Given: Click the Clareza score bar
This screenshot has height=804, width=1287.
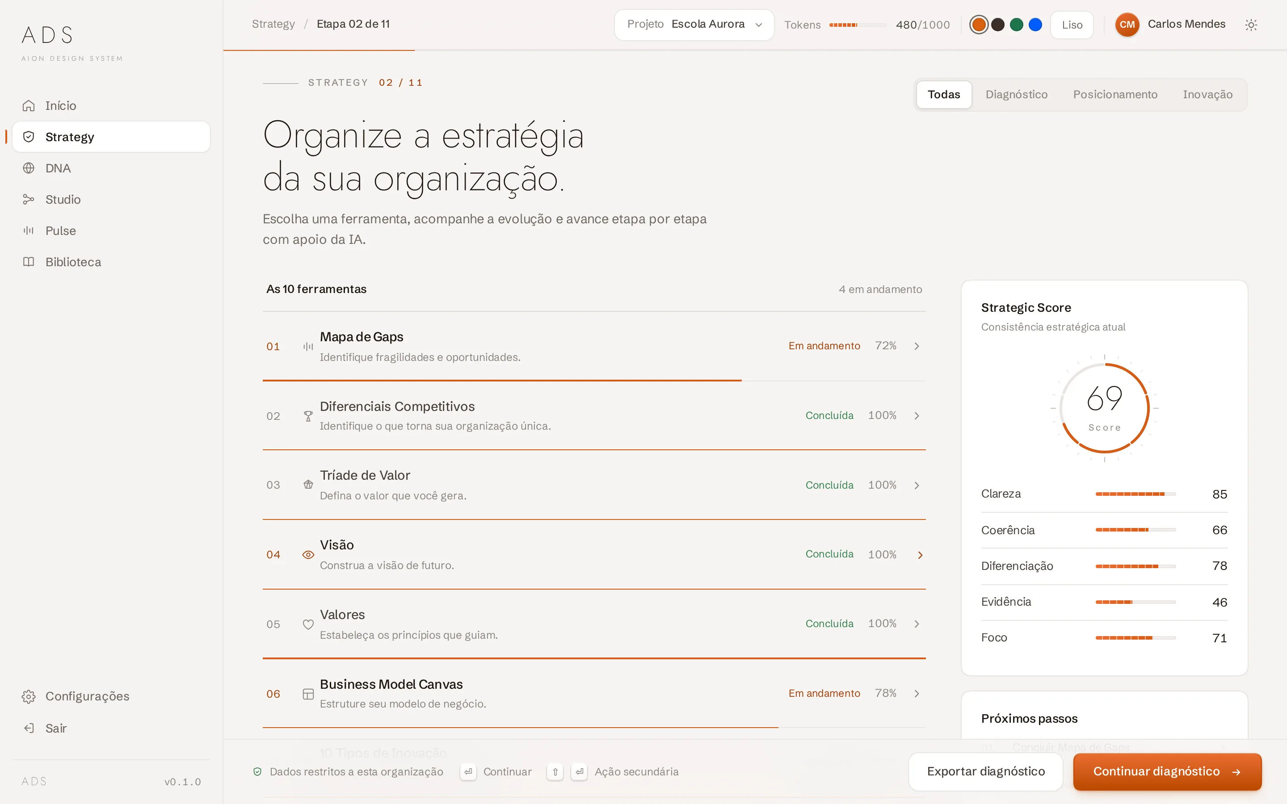Looking at the screenshot, I should [x=1136, y=494].
